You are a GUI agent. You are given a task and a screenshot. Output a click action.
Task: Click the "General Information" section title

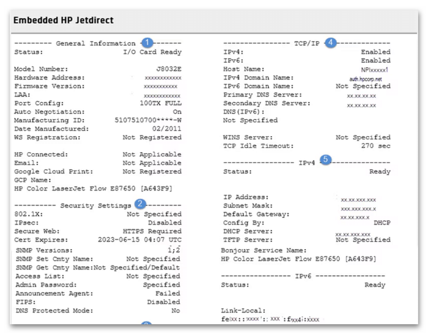tap(95, 43)
